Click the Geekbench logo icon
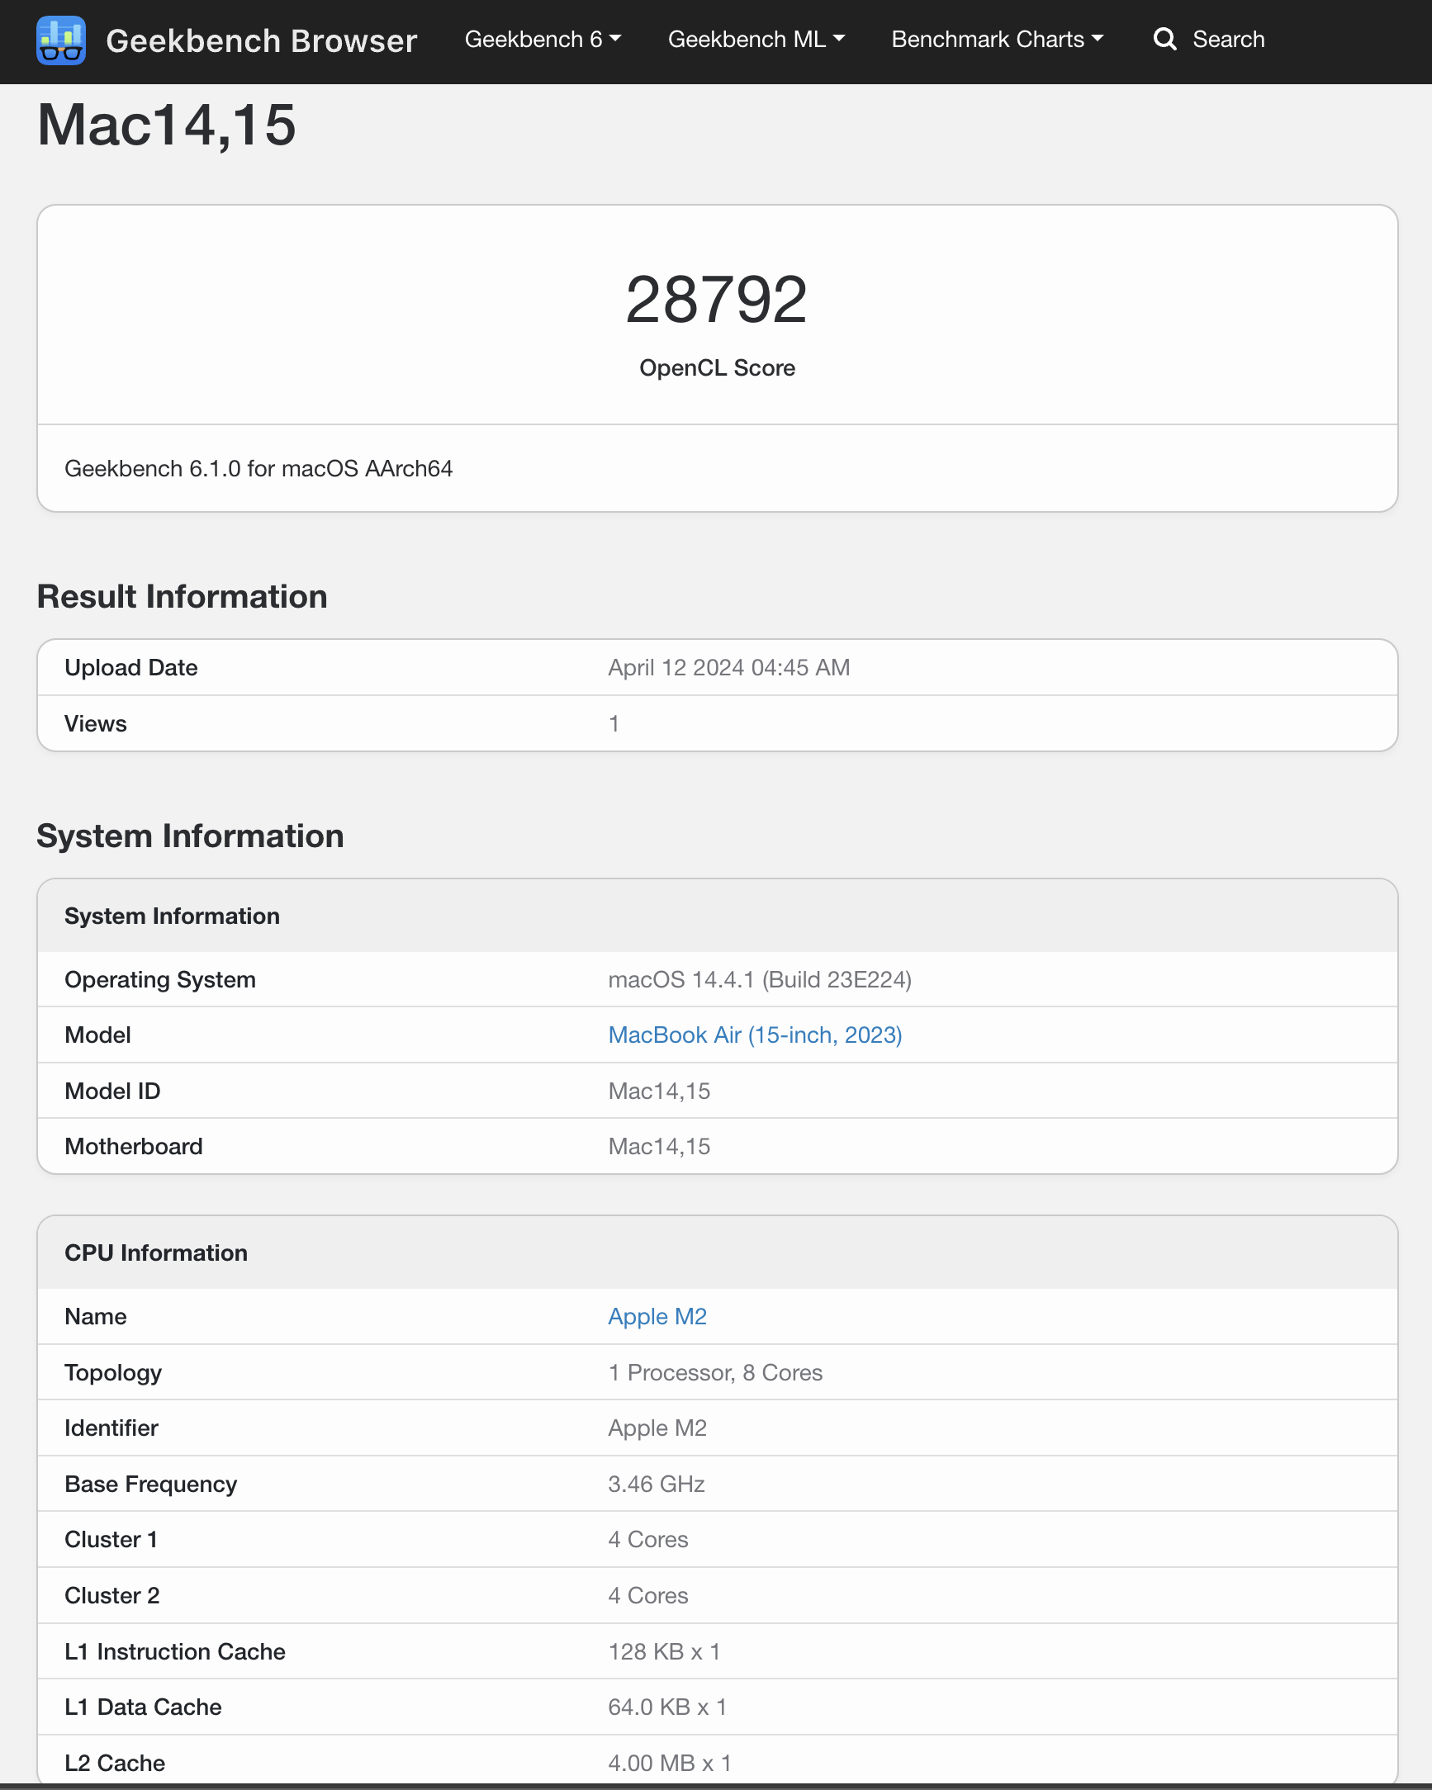Screen dimensions: 1432x1790 60,40
